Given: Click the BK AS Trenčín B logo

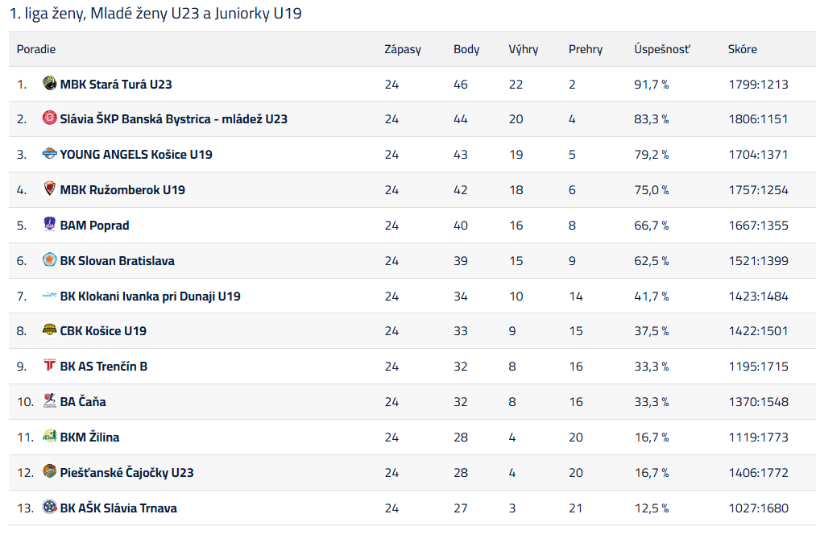Looking at the screenshot, I should point(50,366).
